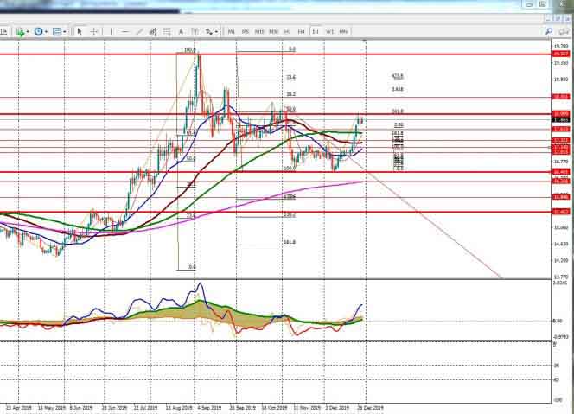Expand the Arrows tool dropdown arrow
The image size is (574, 414).
point(216,32)
